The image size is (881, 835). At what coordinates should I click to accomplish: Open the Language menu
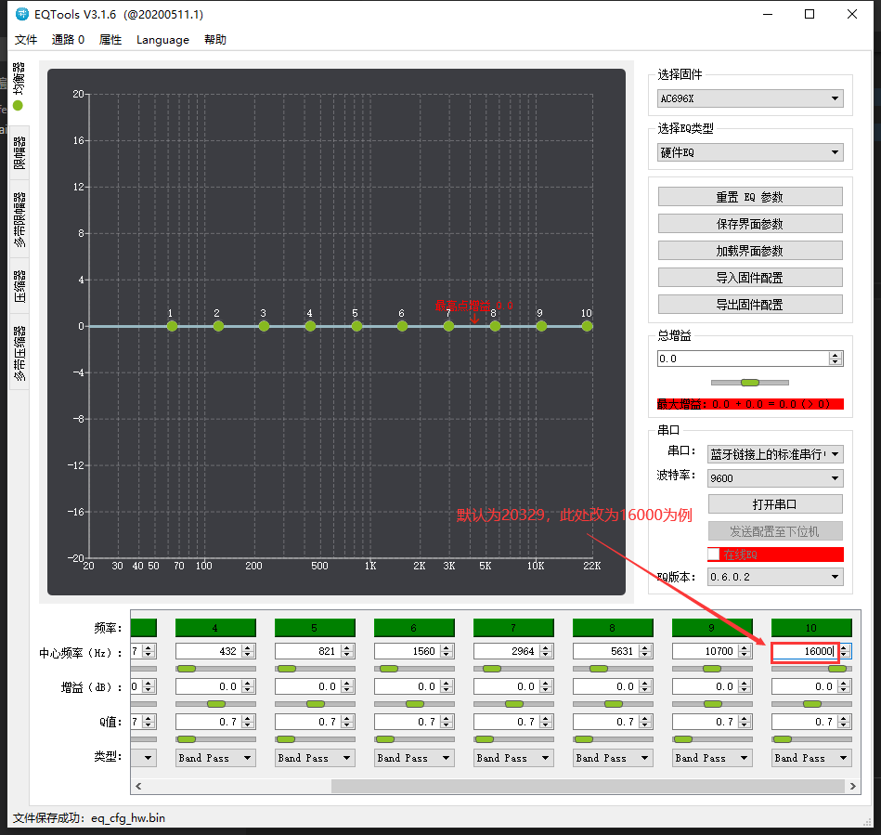pyautogui.click(x=162, y=40)
